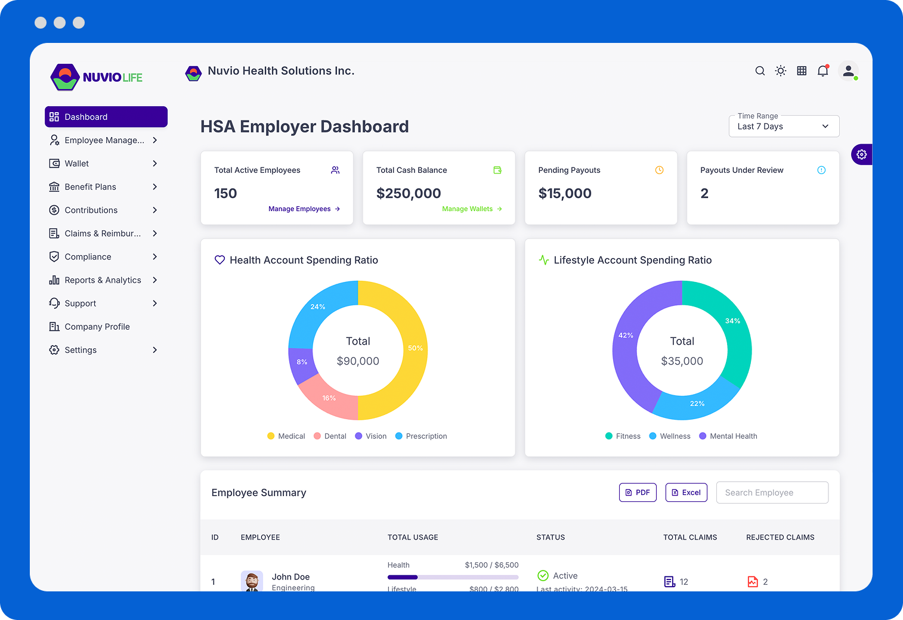The width and height of the screenshot is (903, 620).
Task: Toggle Medical legend in Health chart
Action: [286, 436]
